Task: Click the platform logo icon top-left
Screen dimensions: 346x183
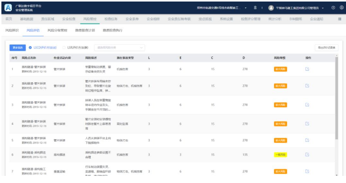Action: pos(8,8)
